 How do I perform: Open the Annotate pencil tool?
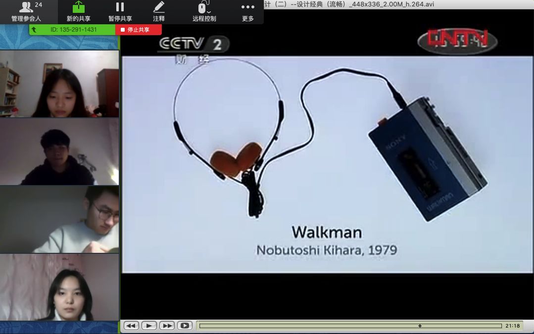tap(158, 12)
